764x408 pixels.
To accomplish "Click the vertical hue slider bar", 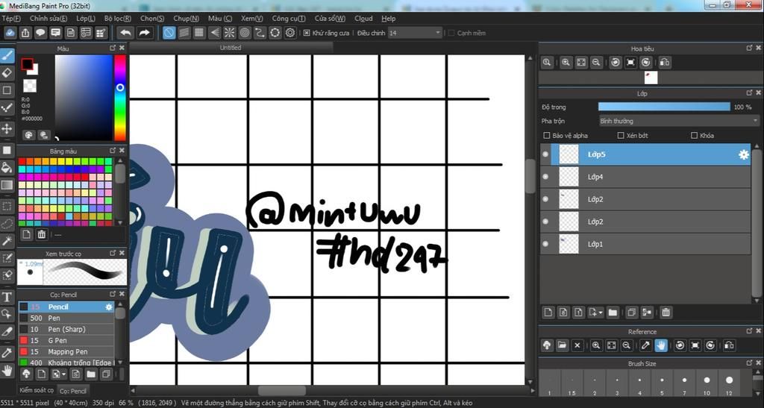I will coord(120,98).
